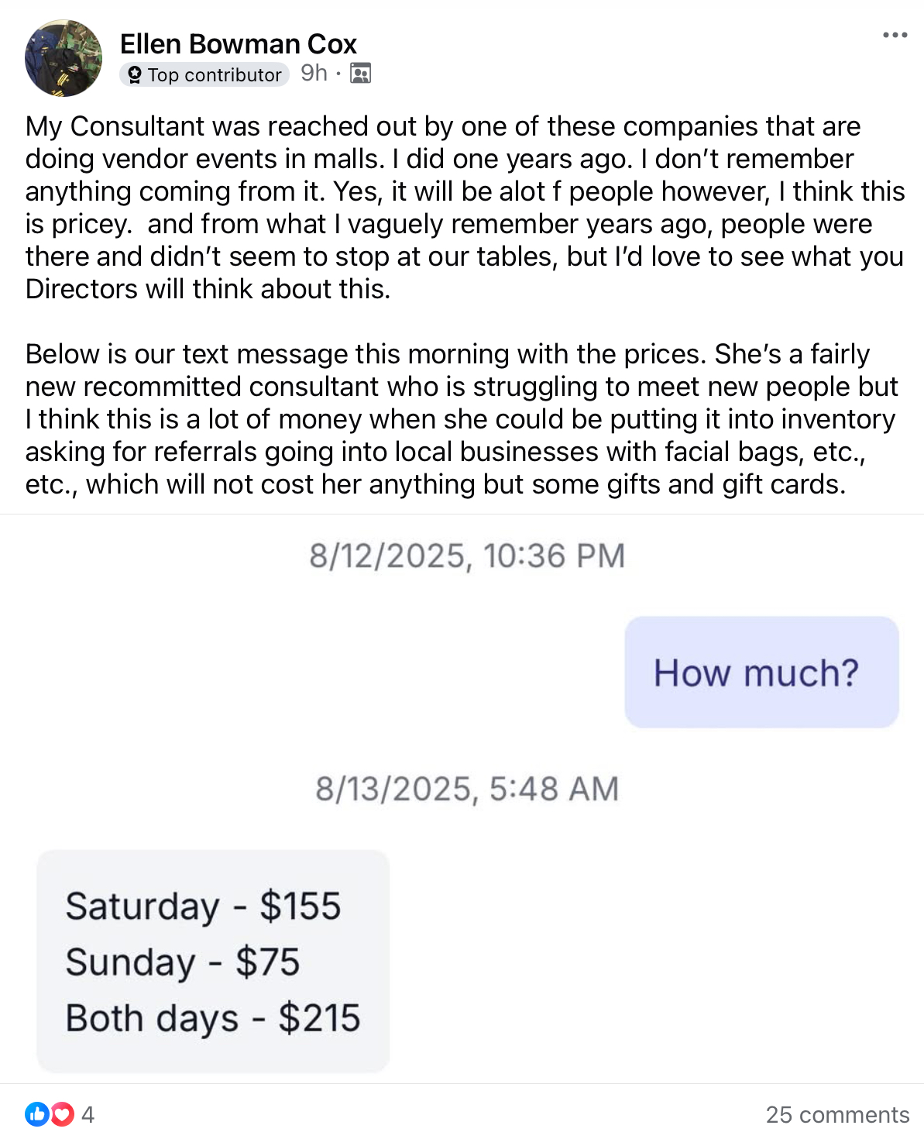The width and height of the screenshot is (924, 1139).
Task: Click the Both days - $215 price line
Action: coord(213,1018)
